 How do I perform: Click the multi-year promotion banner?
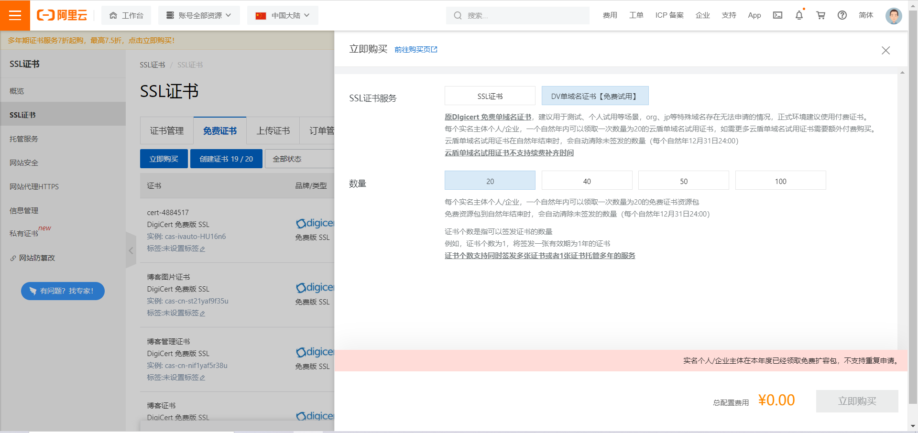[91, 40]
